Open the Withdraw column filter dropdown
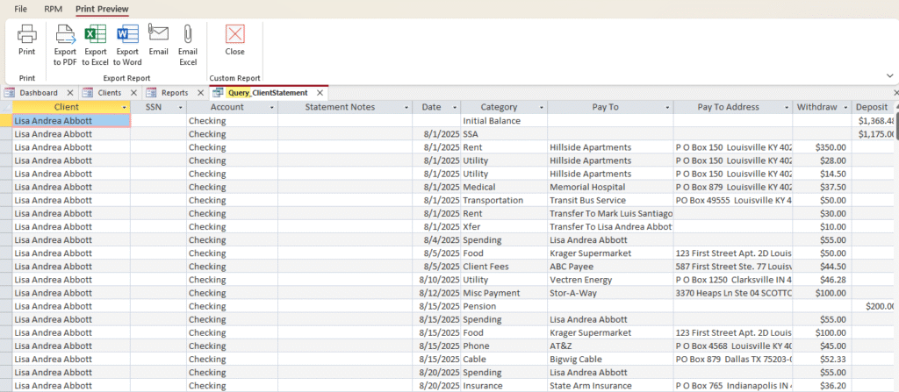Image resolution: width=899 pixels, height=392 pixels. [845, 107]
